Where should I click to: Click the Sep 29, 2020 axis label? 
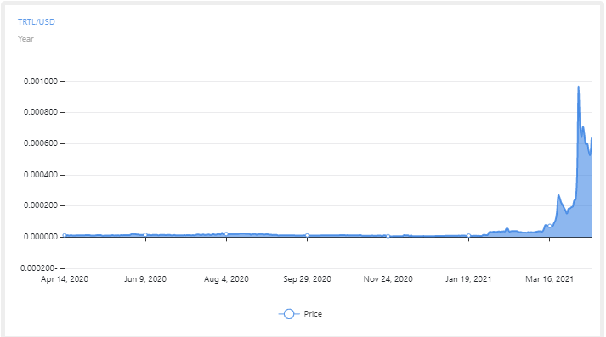pos(308,279)
